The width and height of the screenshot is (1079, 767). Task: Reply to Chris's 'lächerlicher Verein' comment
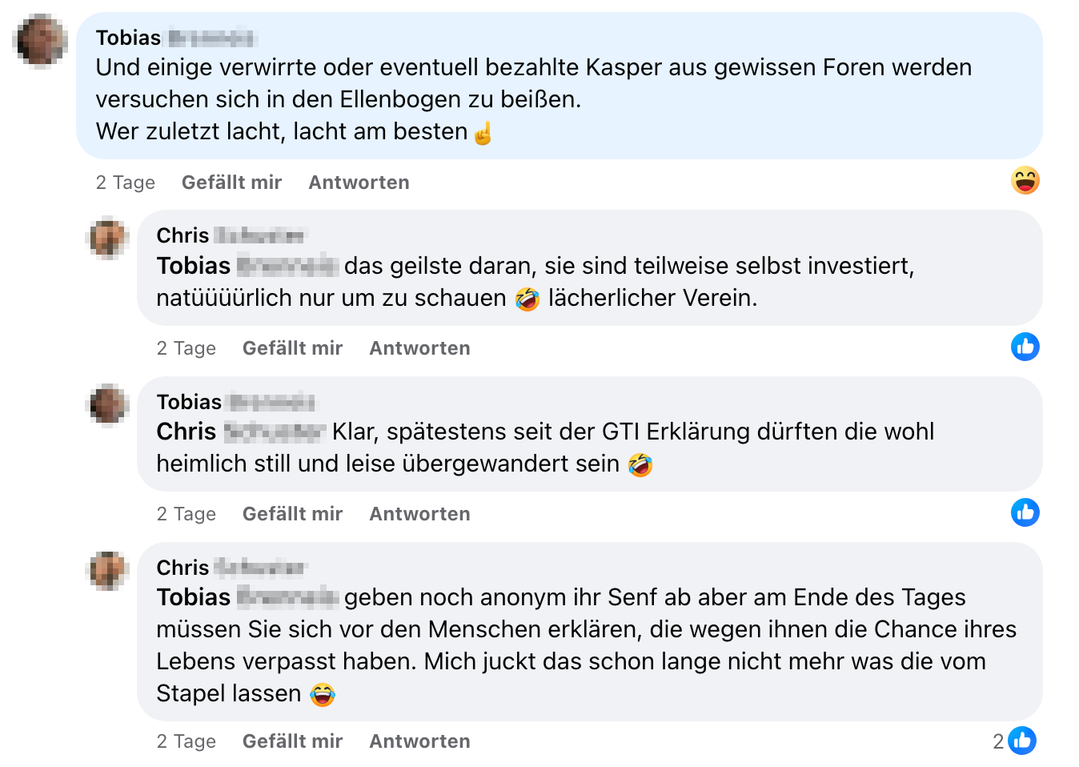tap(419, 348)
